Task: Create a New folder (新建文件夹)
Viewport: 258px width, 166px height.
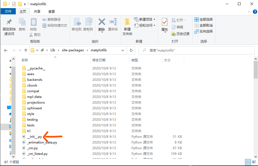Action: point(127,27)
